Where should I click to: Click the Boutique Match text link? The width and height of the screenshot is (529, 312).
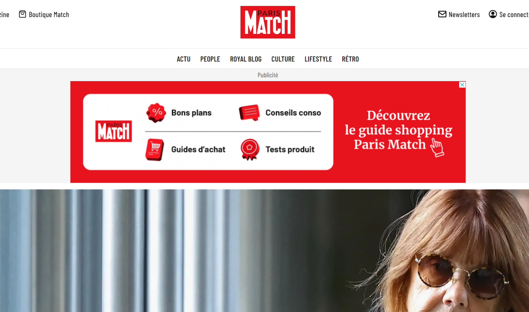[49, 15]
